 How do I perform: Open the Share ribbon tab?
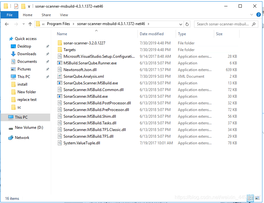point(46,15)
